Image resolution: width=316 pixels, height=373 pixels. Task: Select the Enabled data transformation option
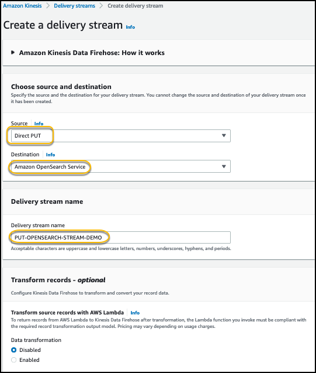(14, 360)
